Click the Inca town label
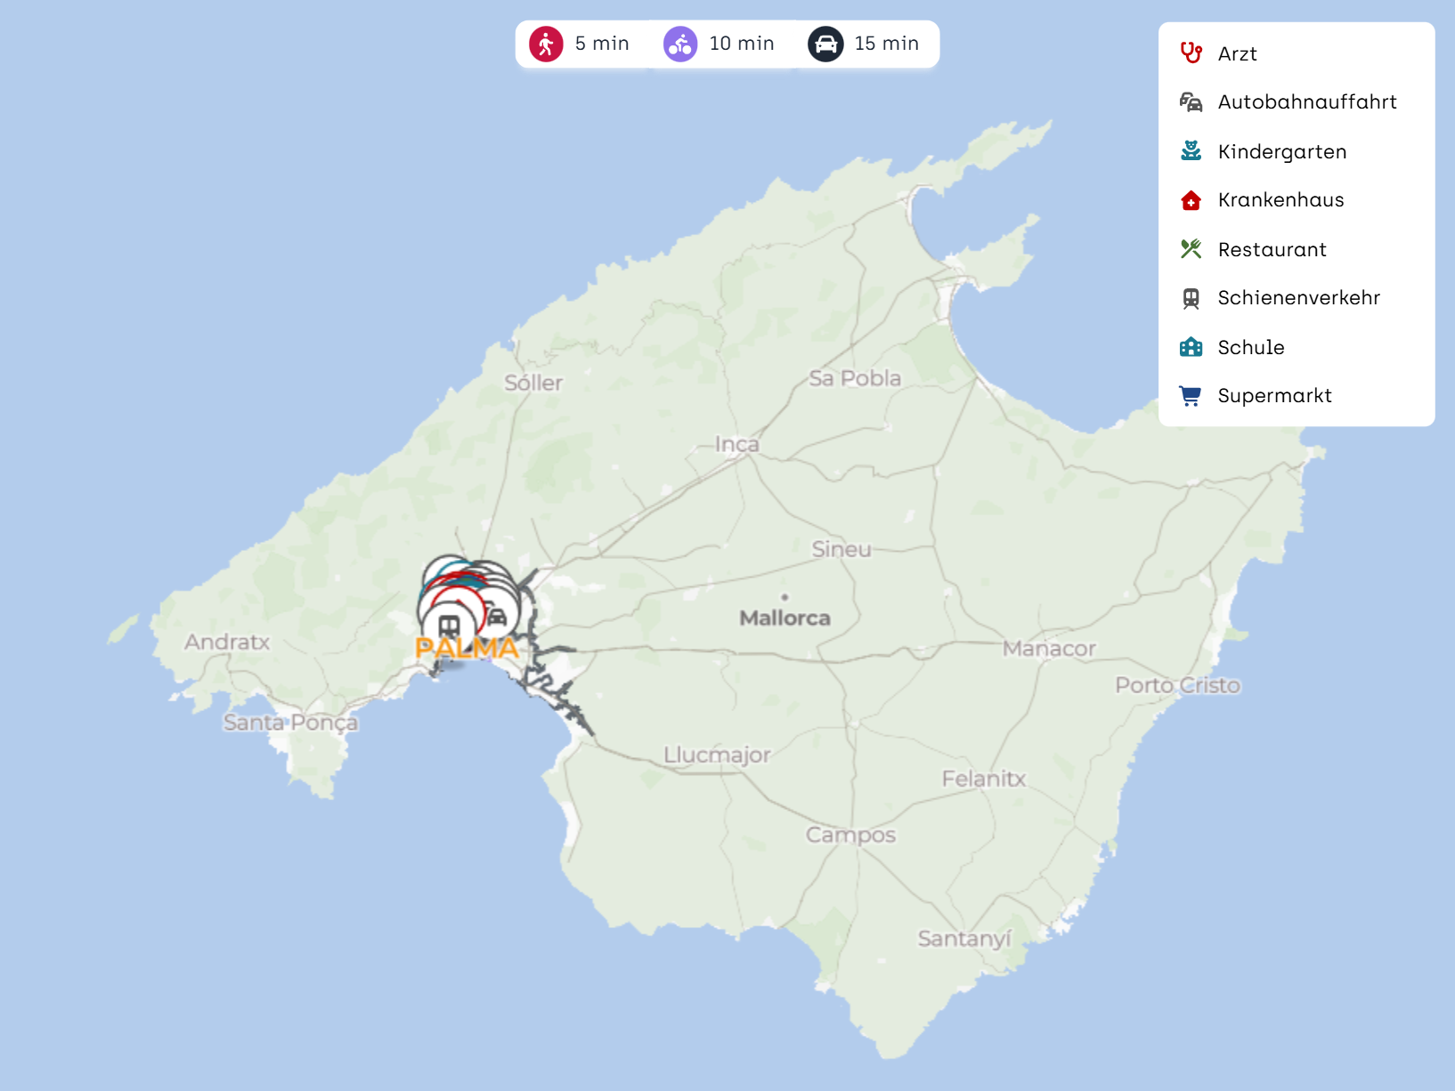This screenshot has height=1091, width=1455. click(x=736, y=444)
